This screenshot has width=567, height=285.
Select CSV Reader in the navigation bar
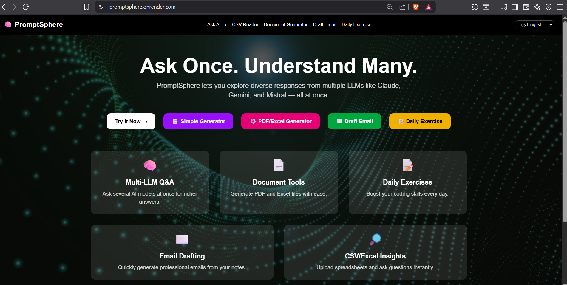[245, 24]
